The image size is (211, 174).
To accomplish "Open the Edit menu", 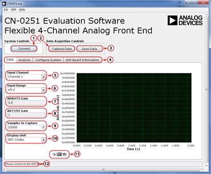I will pos(14,10).
